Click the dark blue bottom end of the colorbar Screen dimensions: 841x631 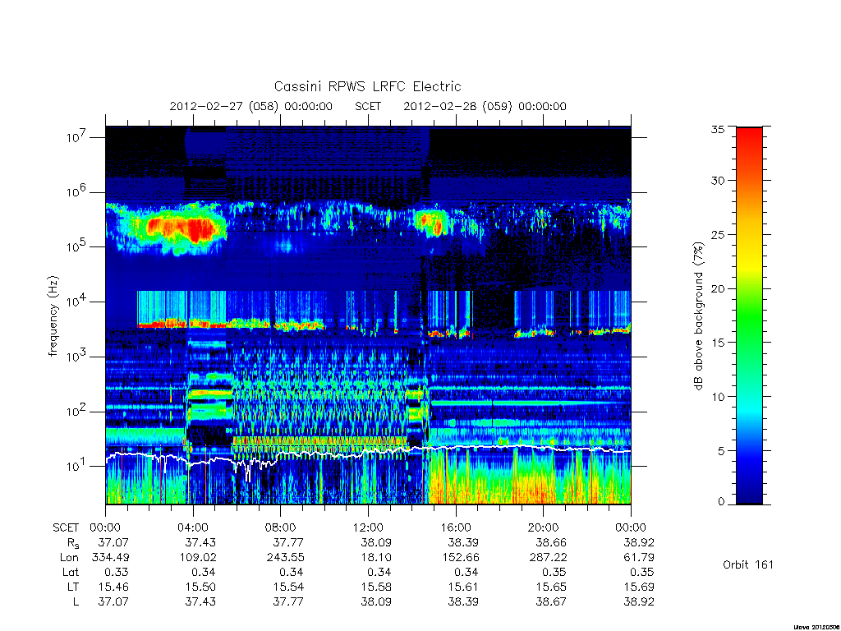tap(749, 494)
